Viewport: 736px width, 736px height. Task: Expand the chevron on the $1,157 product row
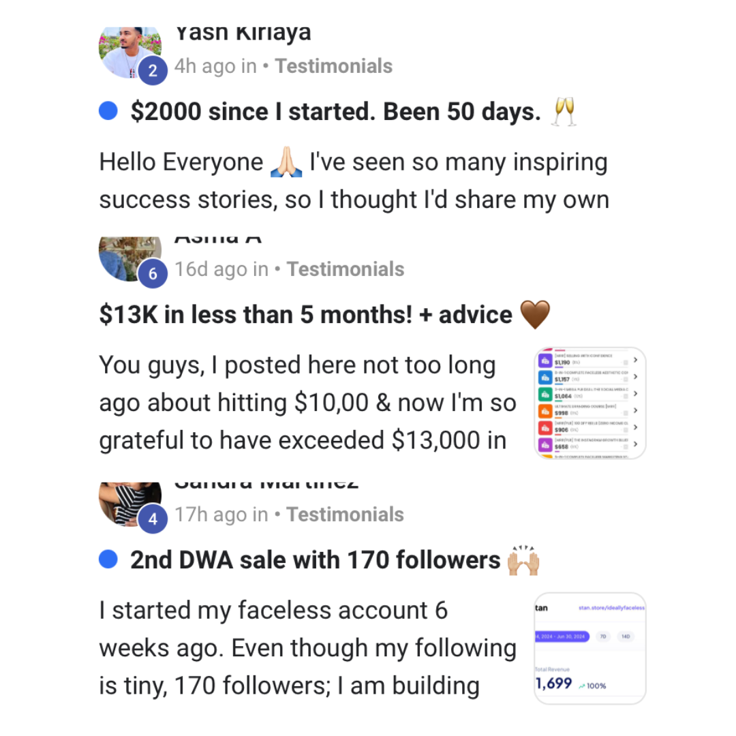pyautogui.click(x=635, y=377)
